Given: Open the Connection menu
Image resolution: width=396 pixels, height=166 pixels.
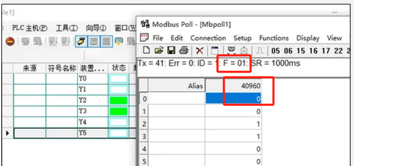Looking at the screenshot, I should tap(208, 38).
